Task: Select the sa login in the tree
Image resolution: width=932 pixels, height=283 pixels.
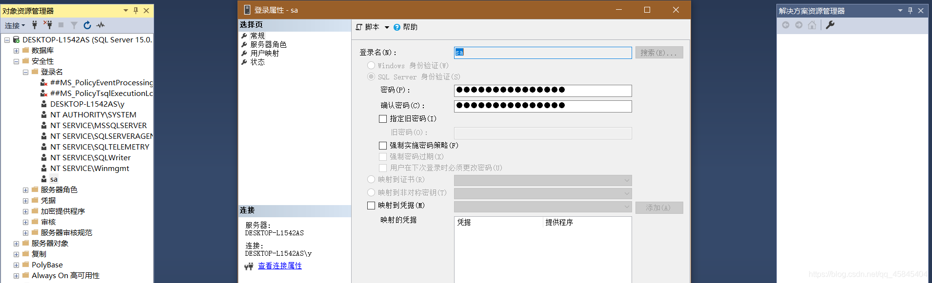Action: pos(54,179)
